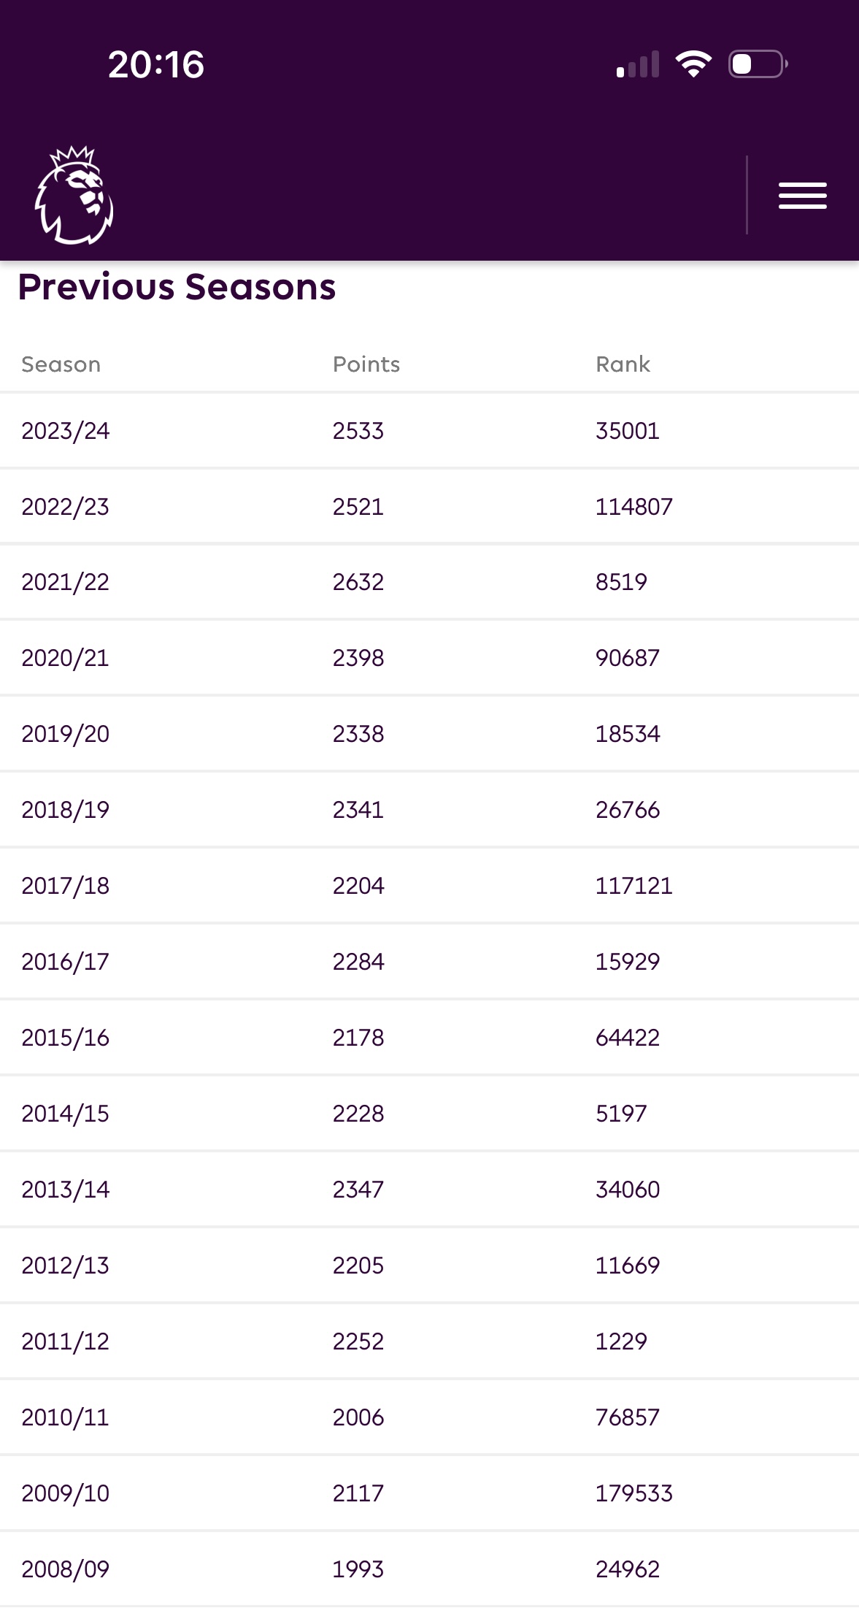Screen dimensions: 859x1608
Task: Click the Previous Seasons heading
Action: [x=177, y=287]
